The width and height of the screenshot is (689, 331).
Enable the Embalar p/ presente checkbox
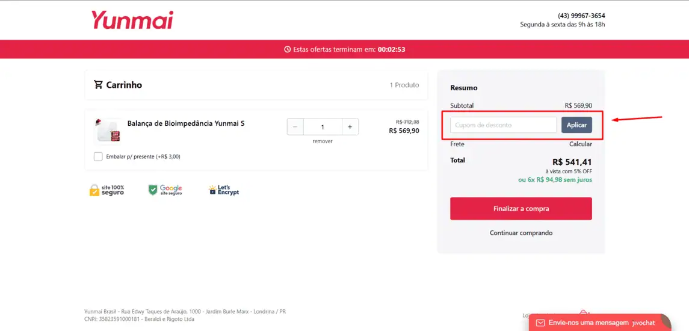99,156
